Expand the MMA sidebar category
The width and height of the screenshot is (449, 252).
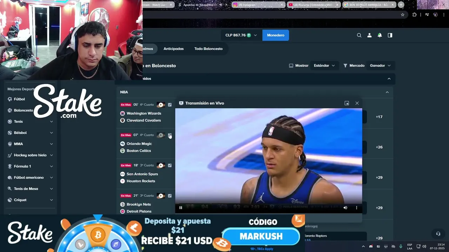[x=51, y=144]
